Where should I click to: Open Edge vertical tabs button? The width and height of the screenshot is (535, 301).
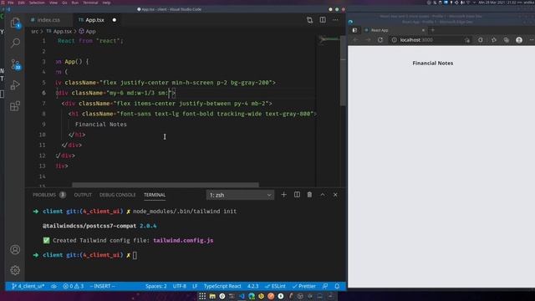click(x=354, y=30)
